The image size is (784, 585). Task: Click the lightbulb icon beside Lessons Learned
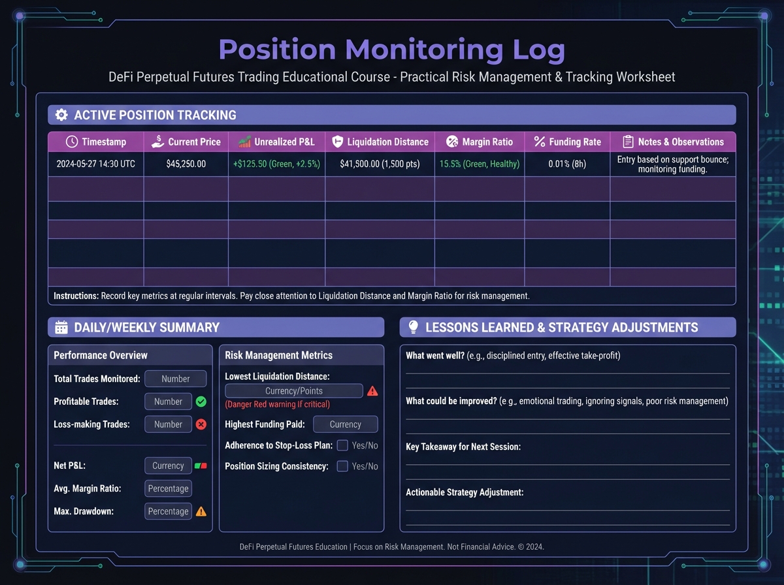413,328
